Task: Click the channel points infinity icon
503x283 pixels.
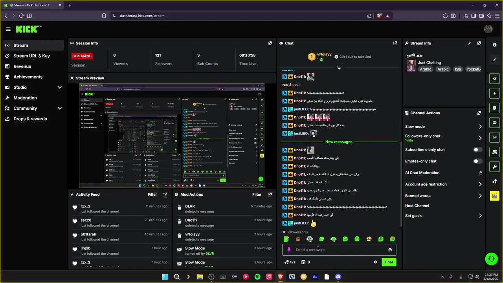Action: pos(290,262)
